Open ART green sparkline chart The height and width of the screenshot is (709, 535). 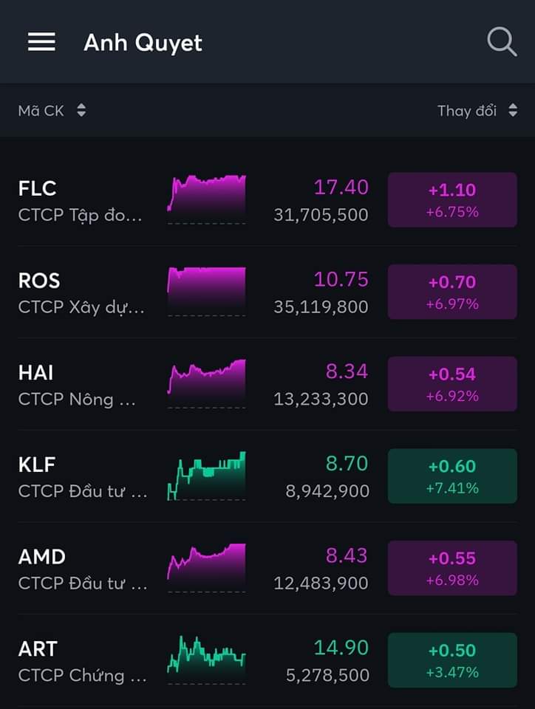click(x=206, y=660)
